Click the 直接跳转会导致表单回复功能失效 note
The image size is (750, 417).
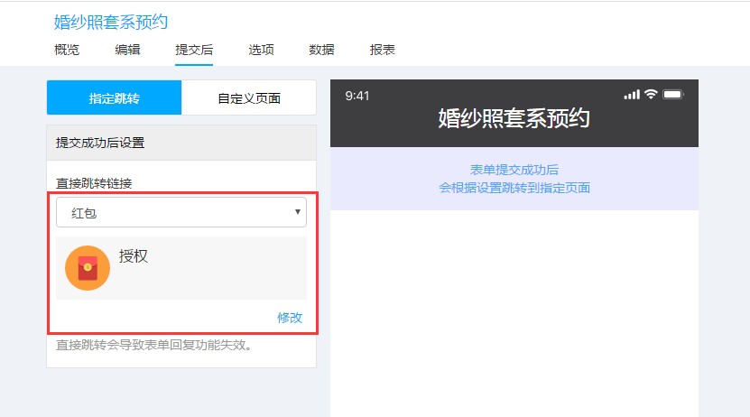coord(154,345)
